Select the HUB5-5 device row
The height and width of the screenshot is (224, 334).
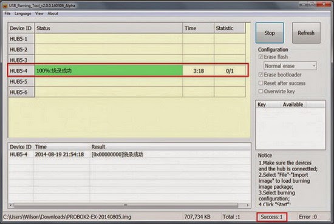(127, 81)
